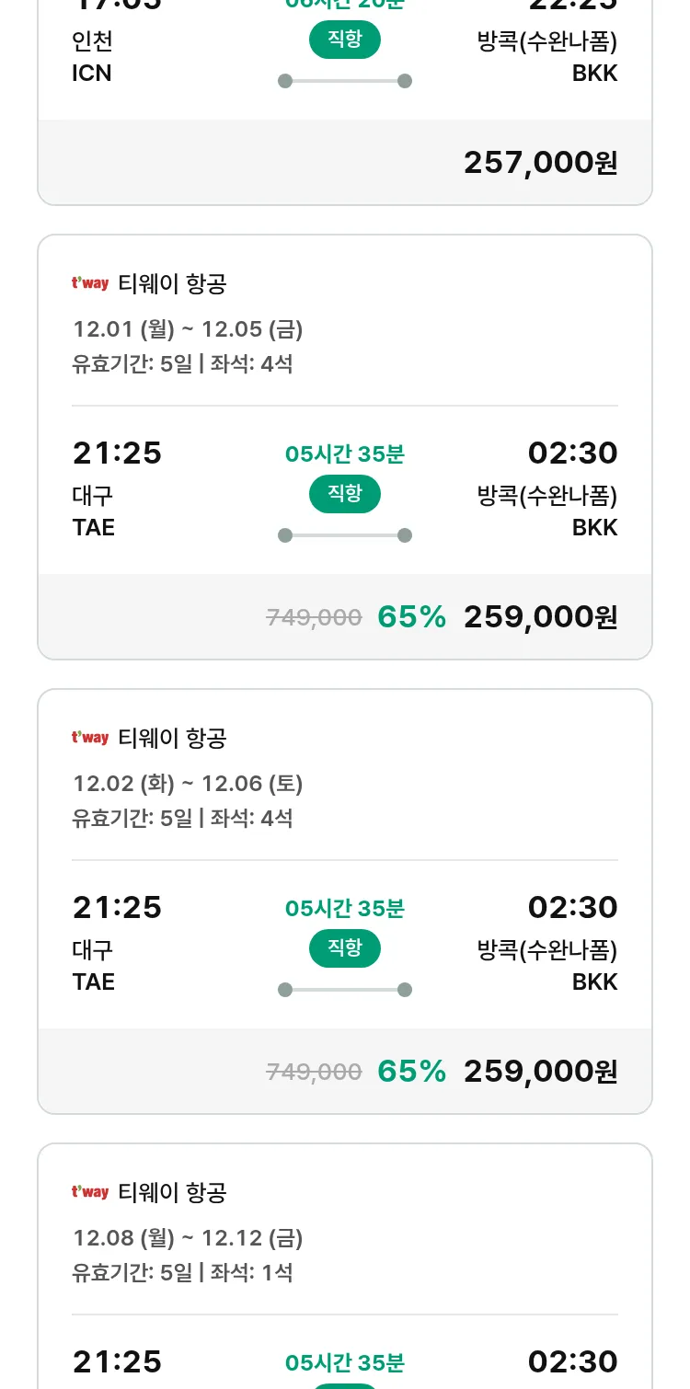Tap the 티웨이 항공 airline name on the 12.08 card

[172, 1193]
